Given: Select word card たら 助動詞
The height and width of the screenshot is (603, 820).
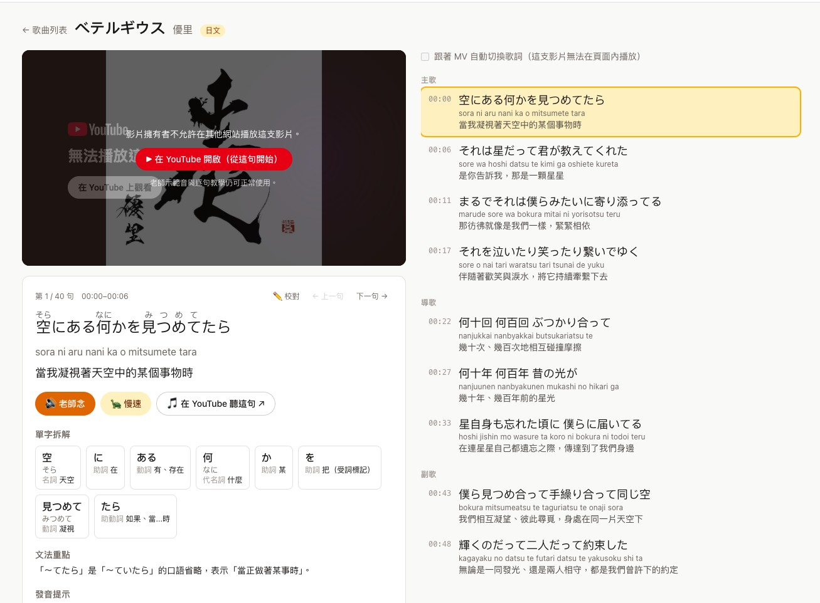Looking at the screenshot, I should (136, 516).
